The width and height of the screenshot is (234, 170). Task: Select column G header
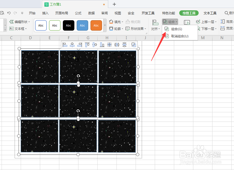click(88, 38)
